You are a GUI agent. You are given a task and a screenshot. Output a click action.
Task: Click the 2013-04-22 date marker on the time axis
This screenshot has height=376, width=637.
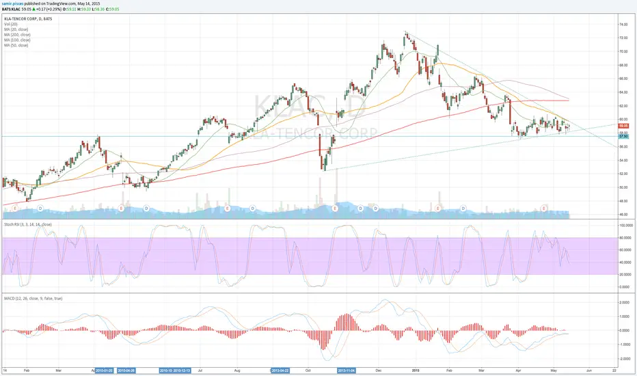[x=280, y=371]
